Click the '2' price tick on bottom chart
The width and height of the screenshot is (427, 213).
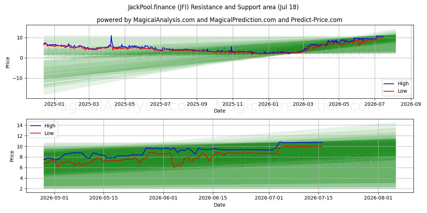pos(22,189)
